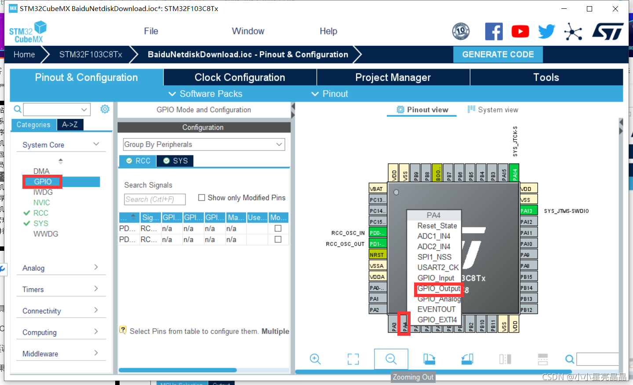Choose GPIO_Output in the PA4 menu
This screenshot has height=385, width=633.
(x=439, y=289)
